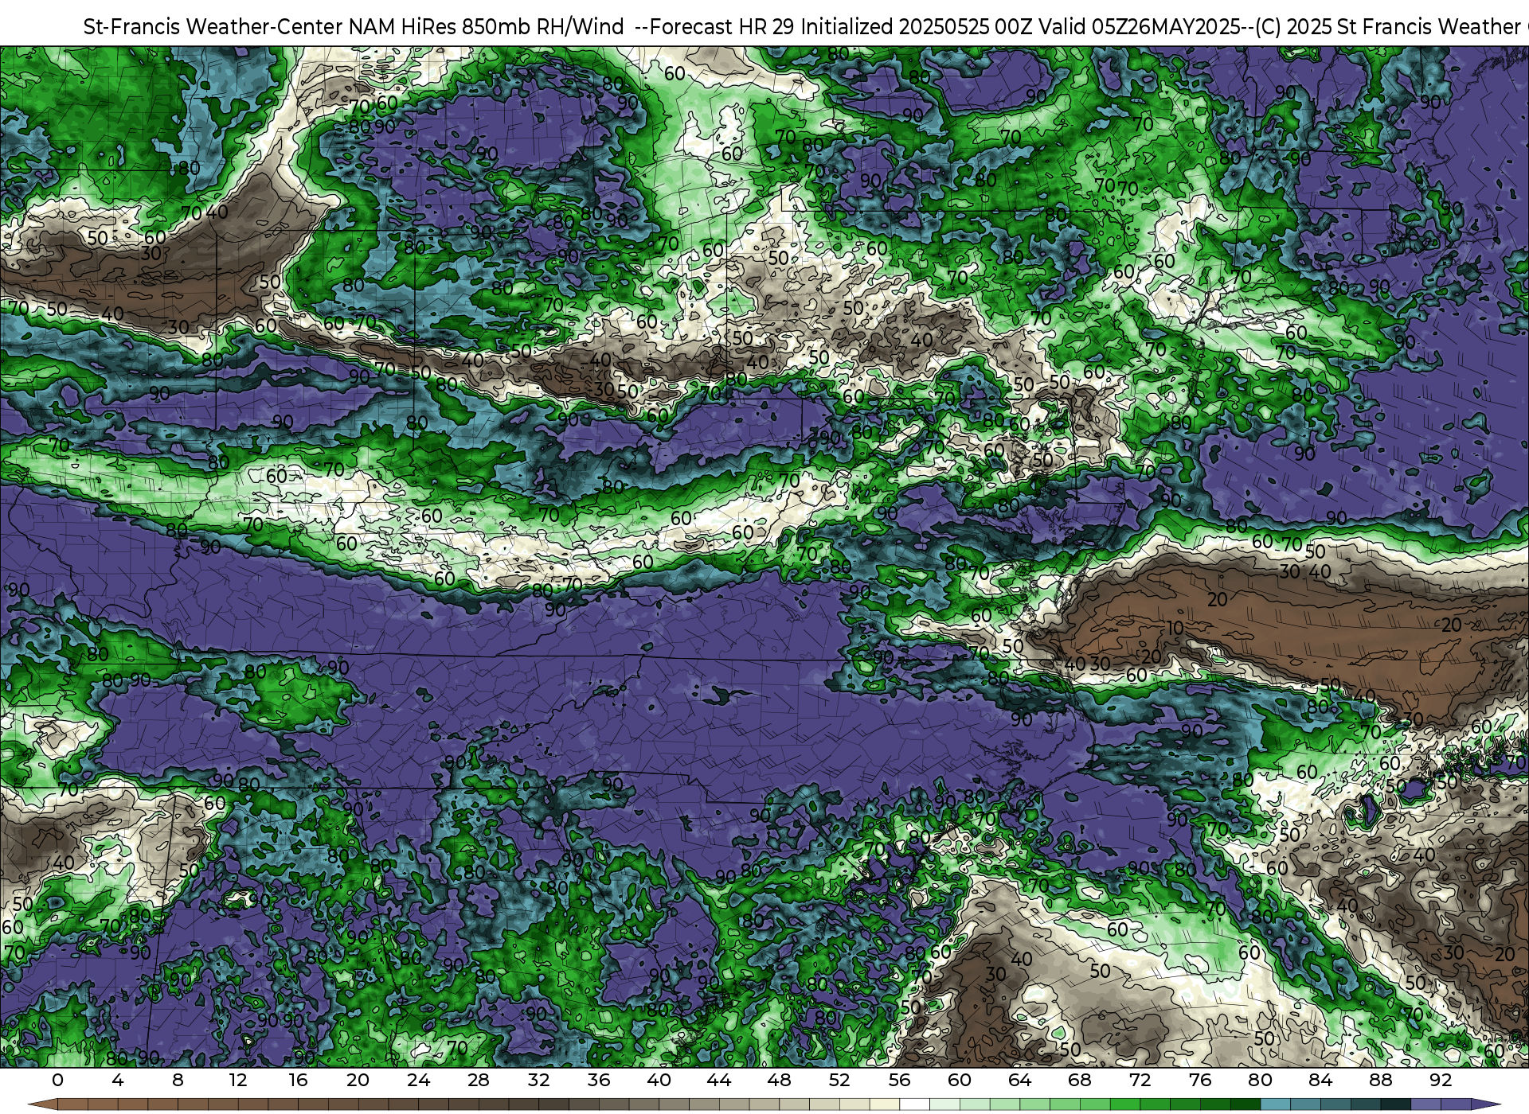Click the colorbar label '64'
This screenshot has height=1114, width=1529.
[x=1019, y=1080]
